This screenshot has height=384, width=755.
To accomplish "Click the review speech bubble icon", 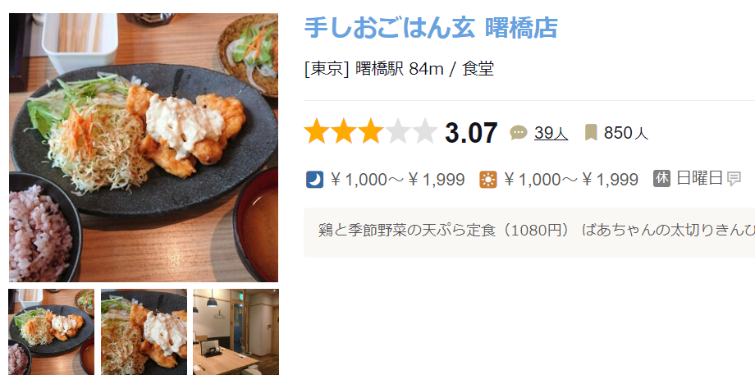I will click(x=519, y=132).
